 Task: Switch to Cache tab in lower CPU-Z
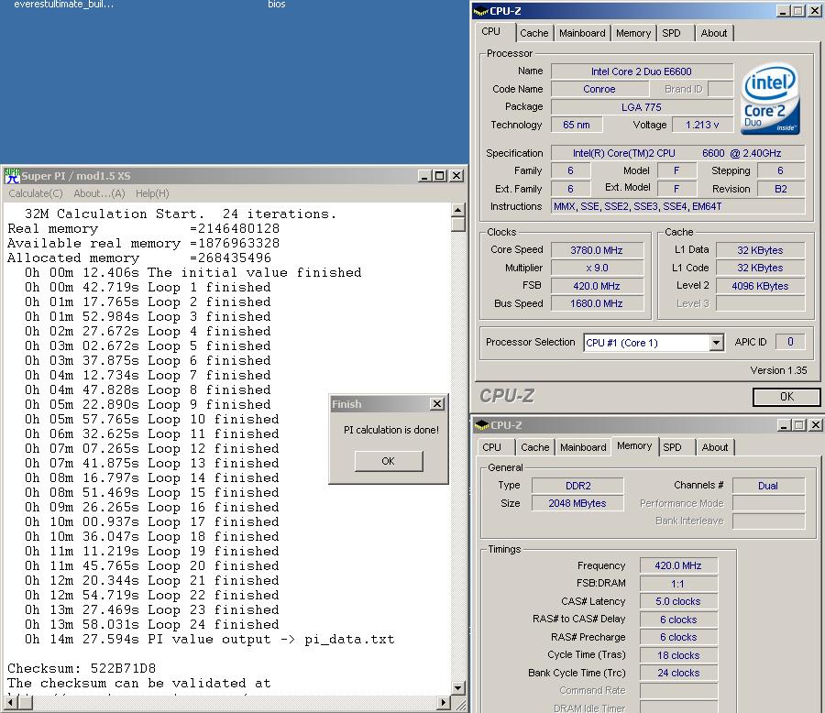click(535, 447)
